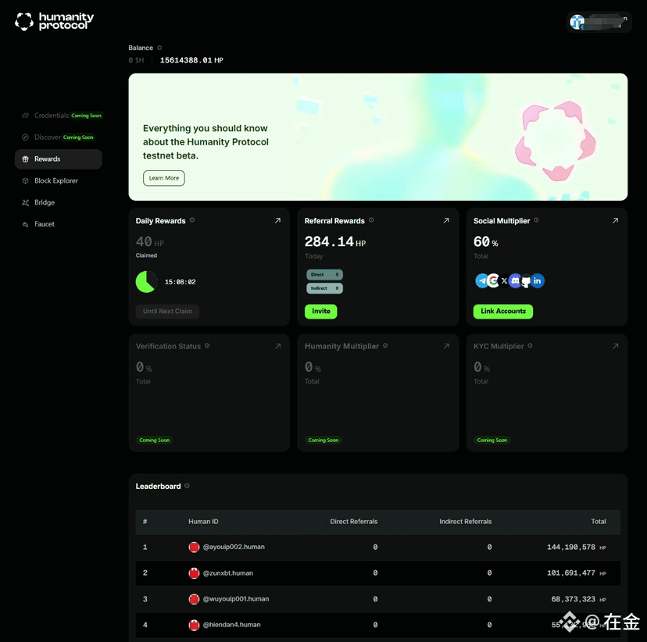
Task: Click @hiendan4.human in the leaderboard
Action: [232, 625]
